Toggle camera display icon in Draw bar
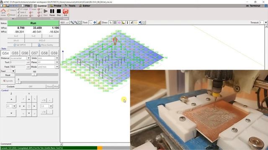Screen dimensions: 268x150 click(140, 22)
